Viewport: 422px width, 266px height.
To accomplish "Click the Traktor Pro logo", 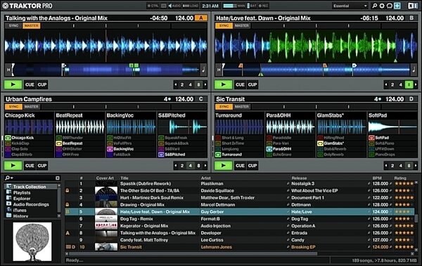I will pos(27,6).
